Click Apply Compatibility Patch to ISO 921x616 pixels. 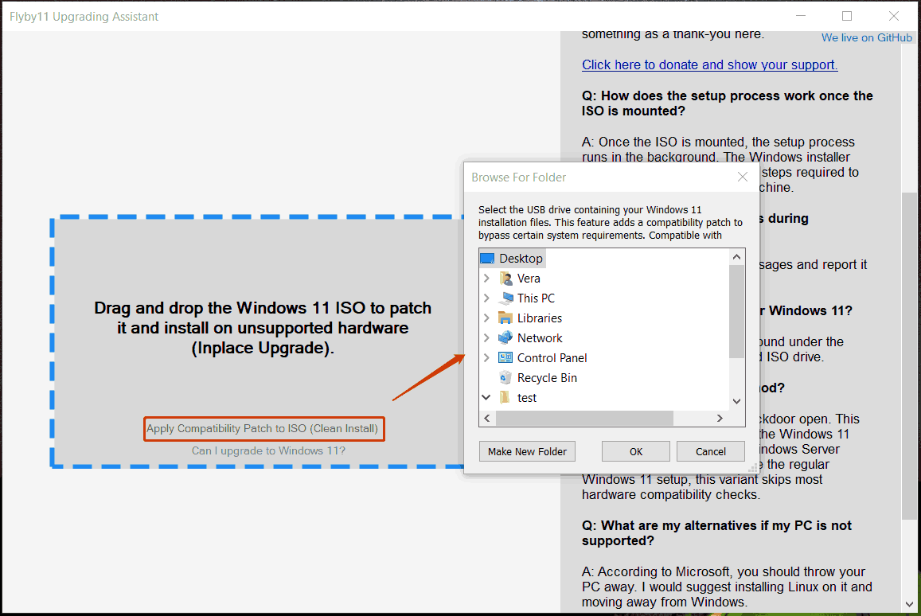pyautogui.click(x=263, y=428)
